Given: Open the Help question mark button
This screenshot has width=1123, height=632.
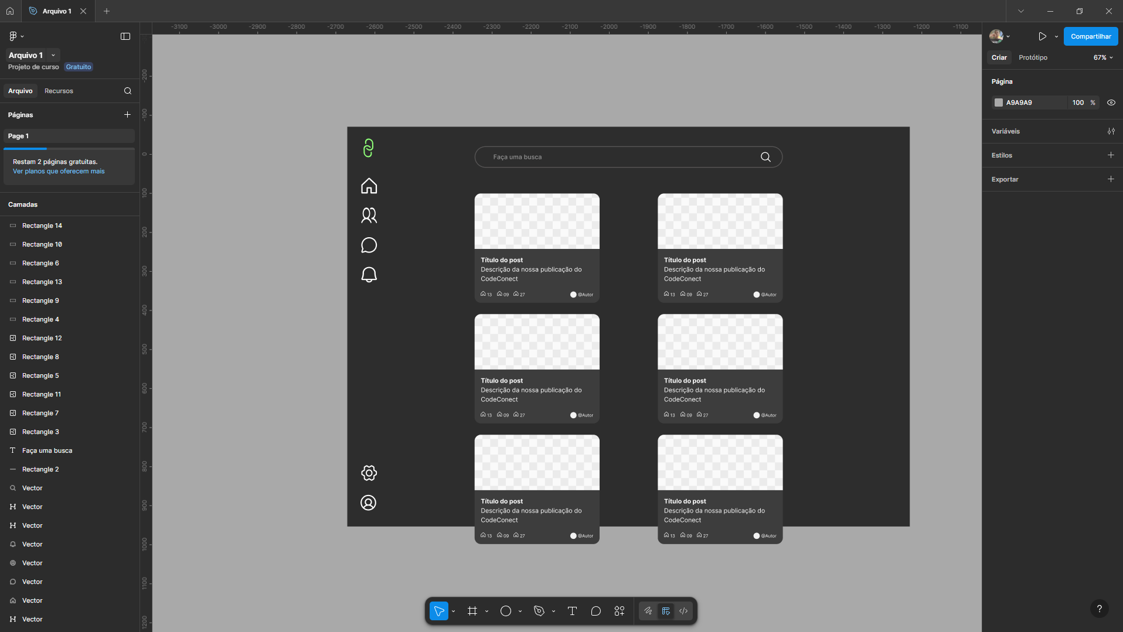Looking at the screenshot, I should coord(1100,609).
